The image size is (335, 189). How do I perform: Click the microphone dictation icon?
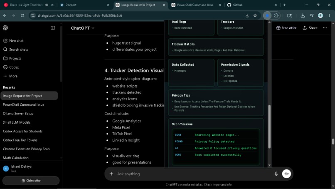pos(276,174)
